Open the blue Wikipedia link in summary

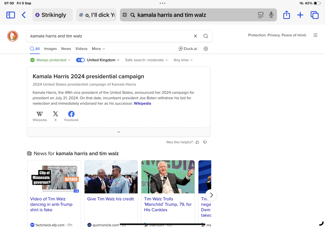pos(142,103)
